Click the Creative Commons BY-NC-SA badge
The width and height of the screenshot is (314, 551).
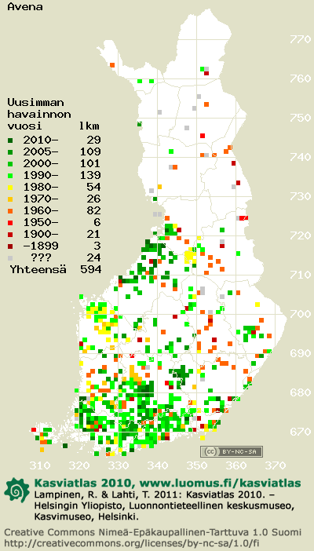tap(232, 451)
